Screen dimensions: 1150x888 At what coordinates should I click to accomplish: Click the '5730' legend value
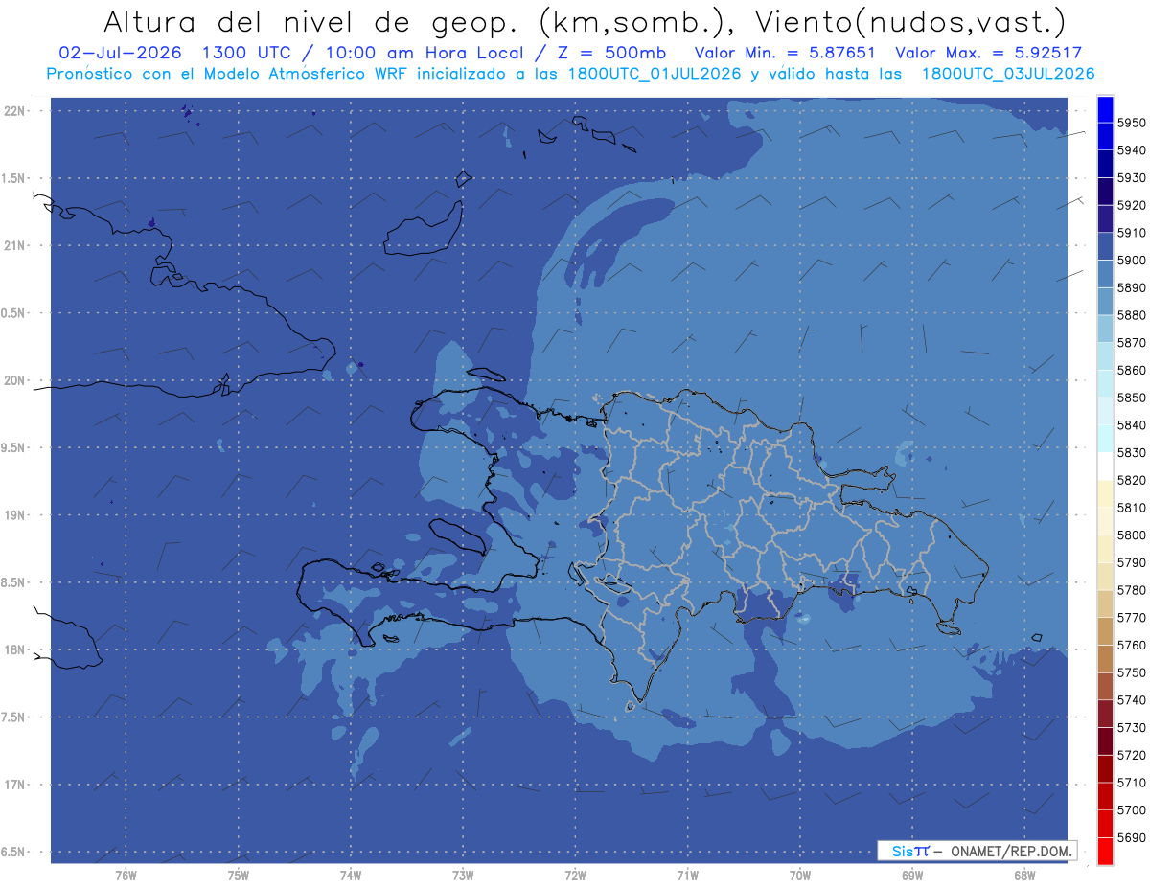tap(1131, 728)
